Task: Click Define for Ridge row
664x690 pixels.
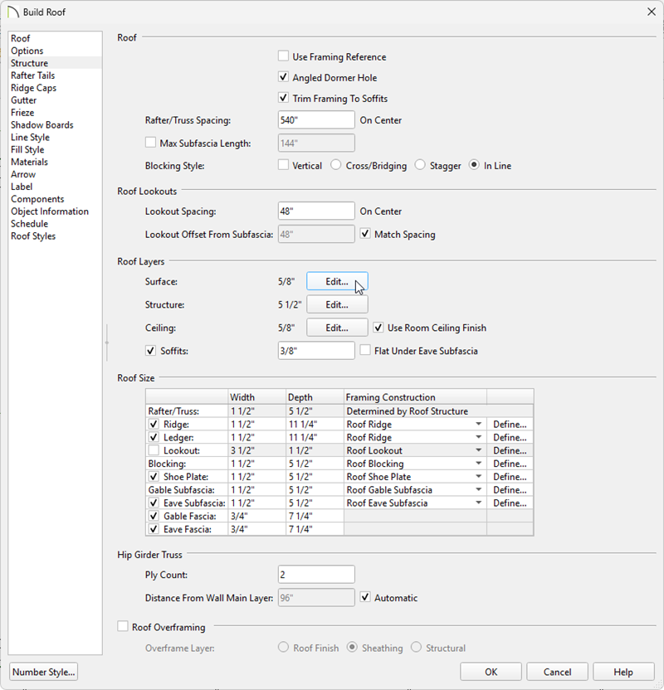Action: [x=510, y=425]
